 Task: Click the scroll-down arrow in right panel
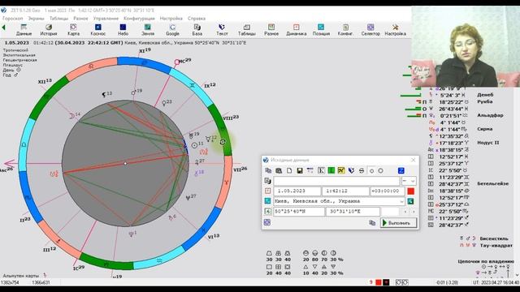[517, 276]
